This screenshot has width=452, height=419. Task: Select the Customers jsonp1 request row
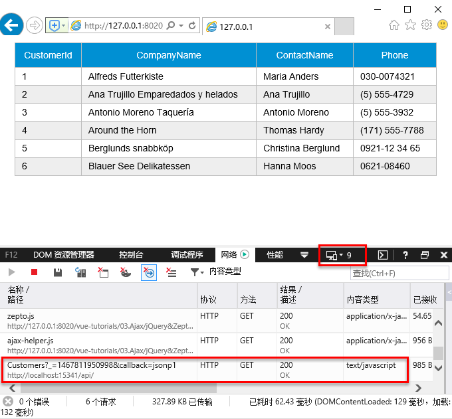pyautogui.click(x=205, y=370)
